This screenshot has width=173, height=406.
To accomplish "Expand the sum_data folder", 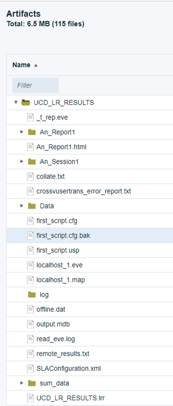I will click(x=22, y=383).
